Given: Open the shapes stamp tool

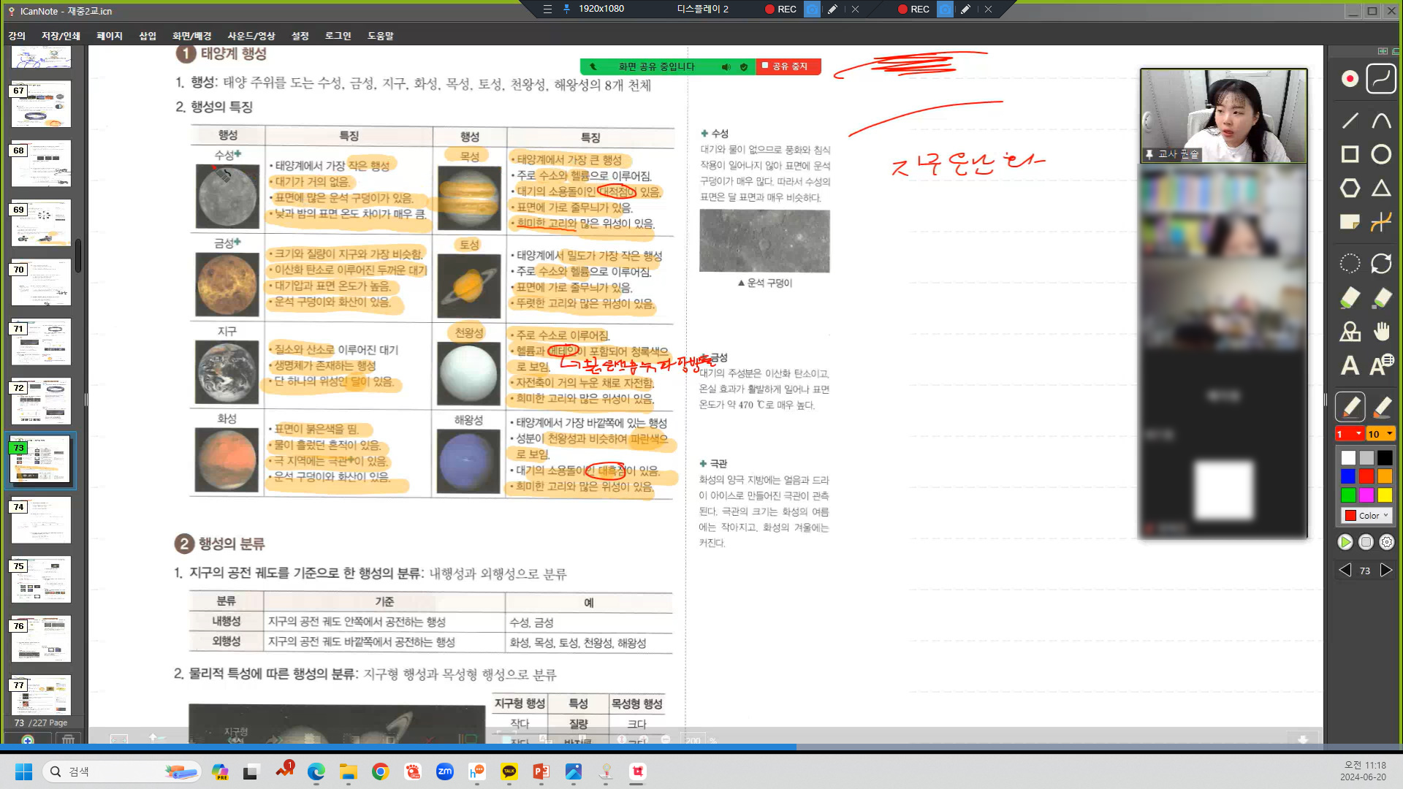Looking at the screenshot, I should [1350, 332].
